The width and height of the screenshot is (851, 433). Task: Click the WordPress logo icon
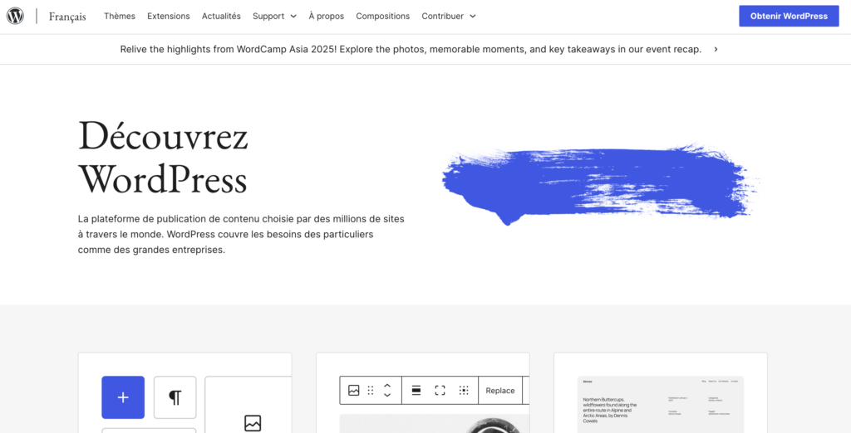[x=15, y=17]
